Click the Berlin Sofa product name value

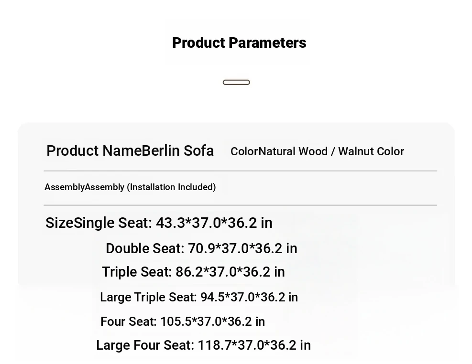178,151
